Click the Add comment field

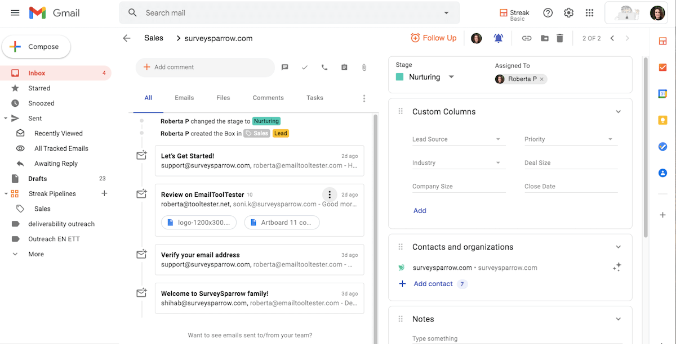[x=205, y=67]
